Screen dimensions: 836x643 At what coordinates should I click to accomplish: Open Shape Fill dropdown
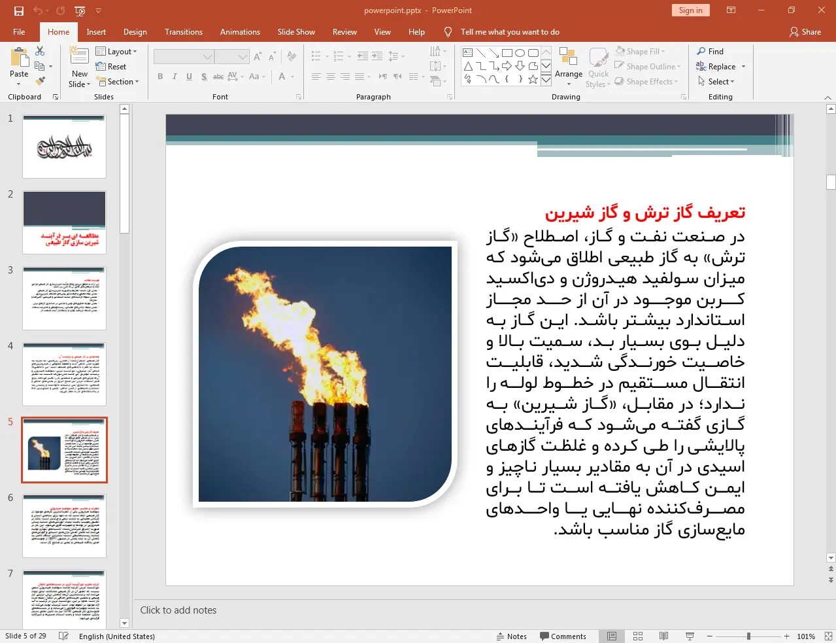(x=640, y=51)
